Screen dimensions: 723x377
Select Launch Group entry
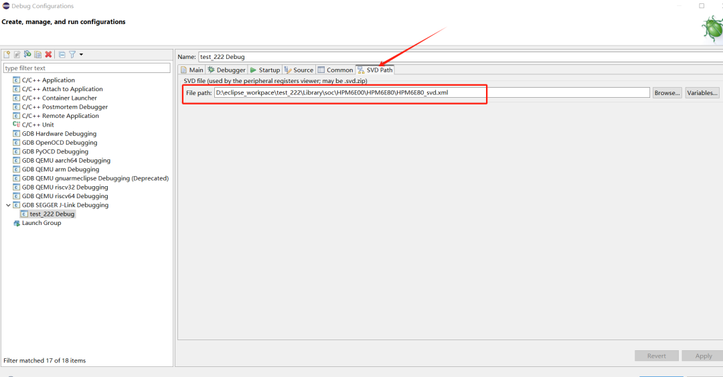(x=42, y=223)
